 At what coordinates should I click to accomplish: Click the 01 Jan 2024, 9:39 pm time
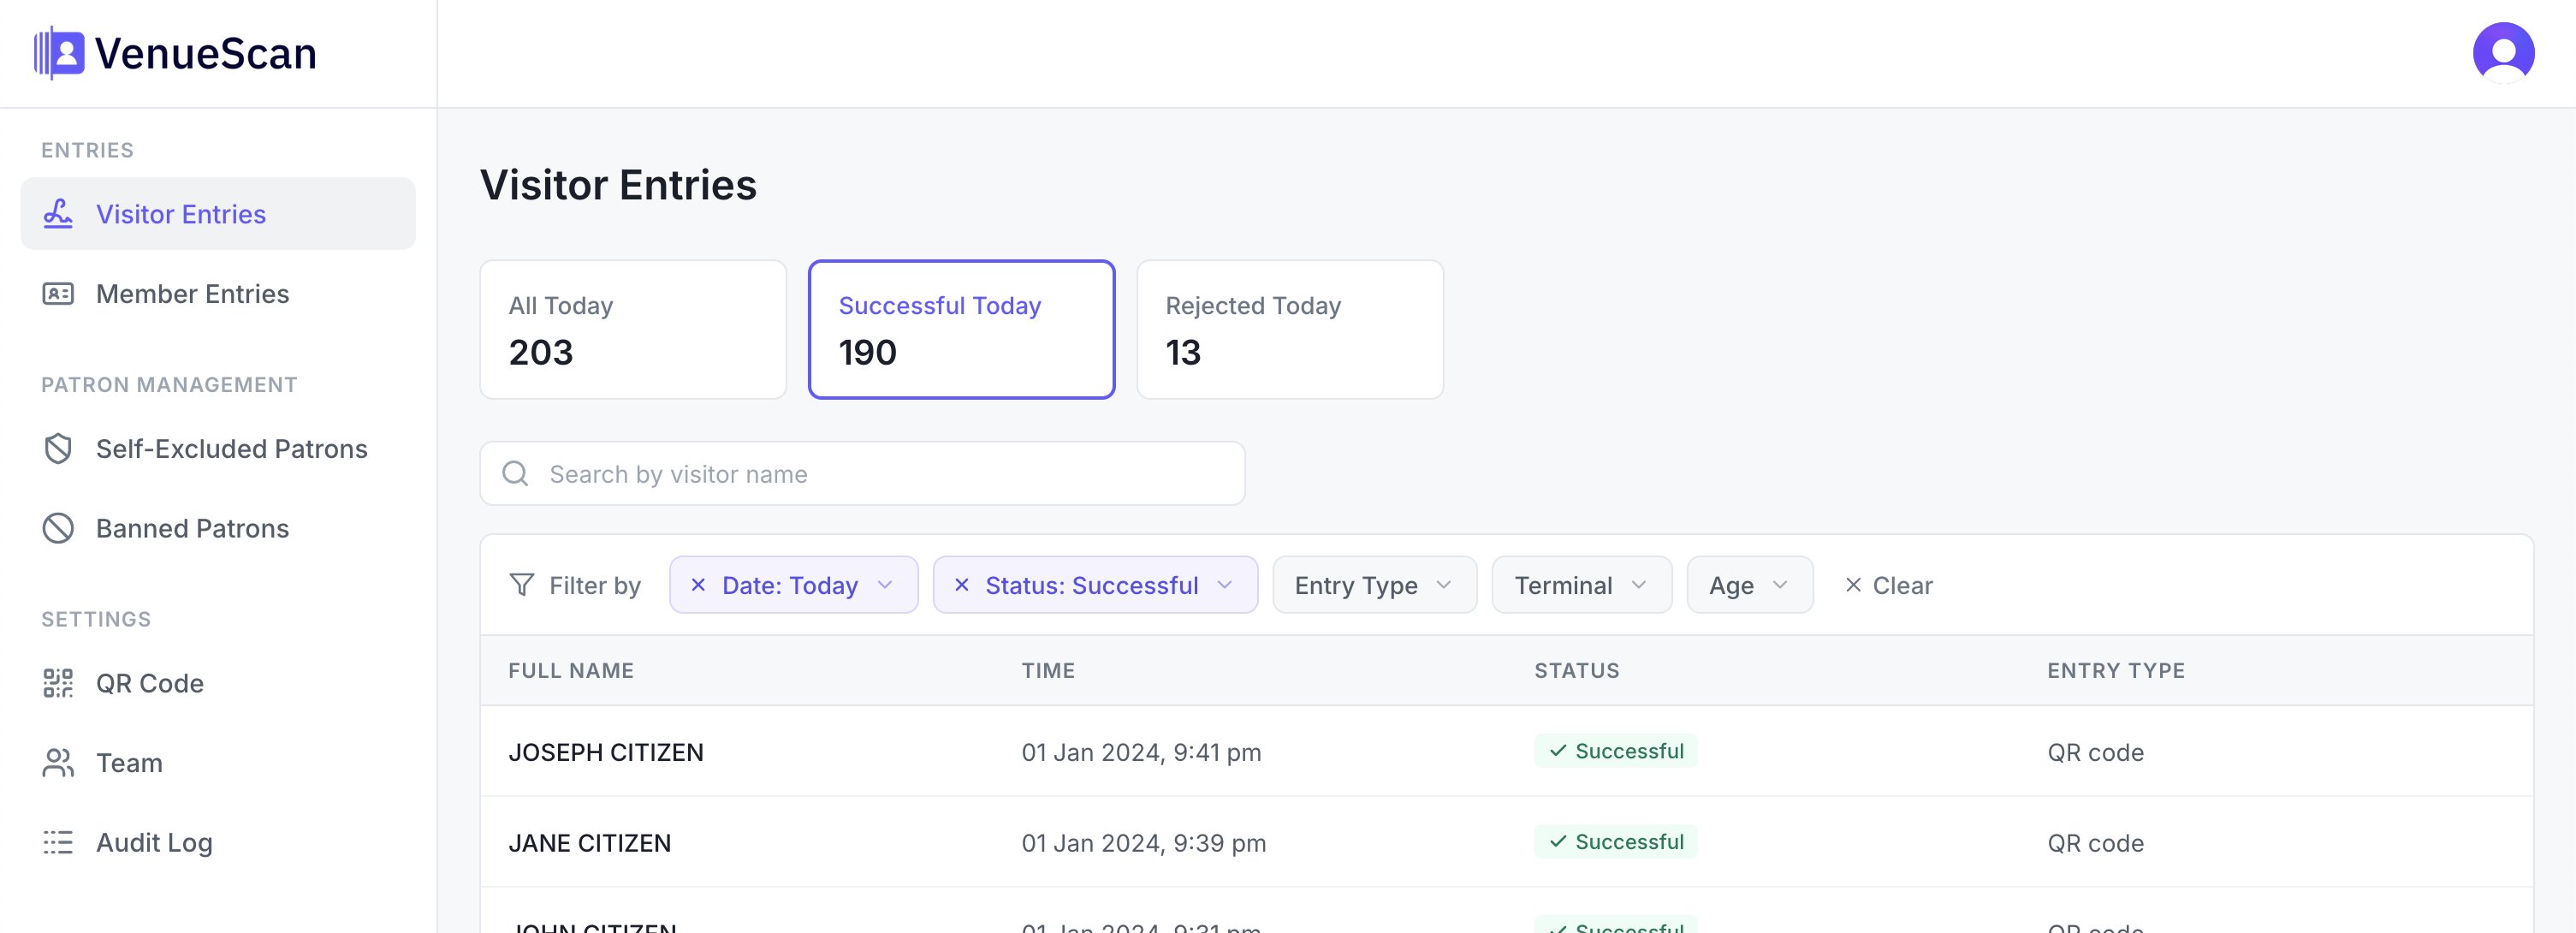coord(1143,843)
